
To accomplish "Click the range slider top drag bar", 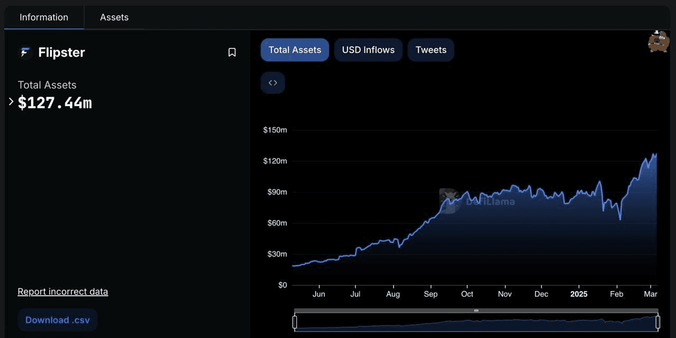I will click(476, 311).
